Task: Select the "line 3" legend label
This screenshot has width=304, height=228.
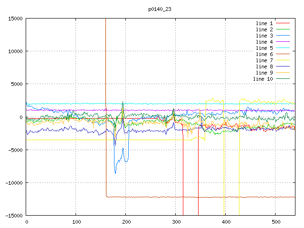Action: coord(264,36)
